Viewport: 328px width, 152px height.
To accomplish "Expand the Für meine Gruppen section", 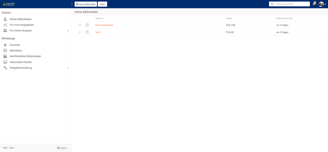I will (68, 30).
